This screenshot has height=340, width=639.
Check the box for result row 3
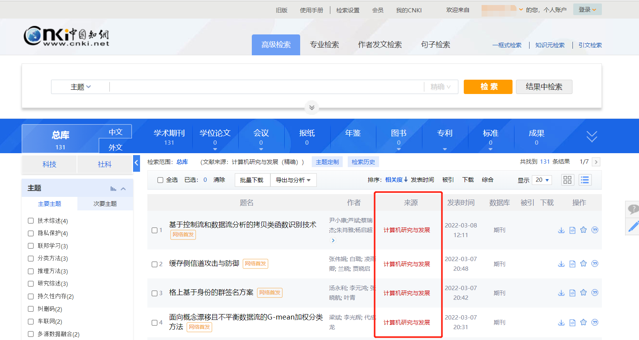point(154,293)
